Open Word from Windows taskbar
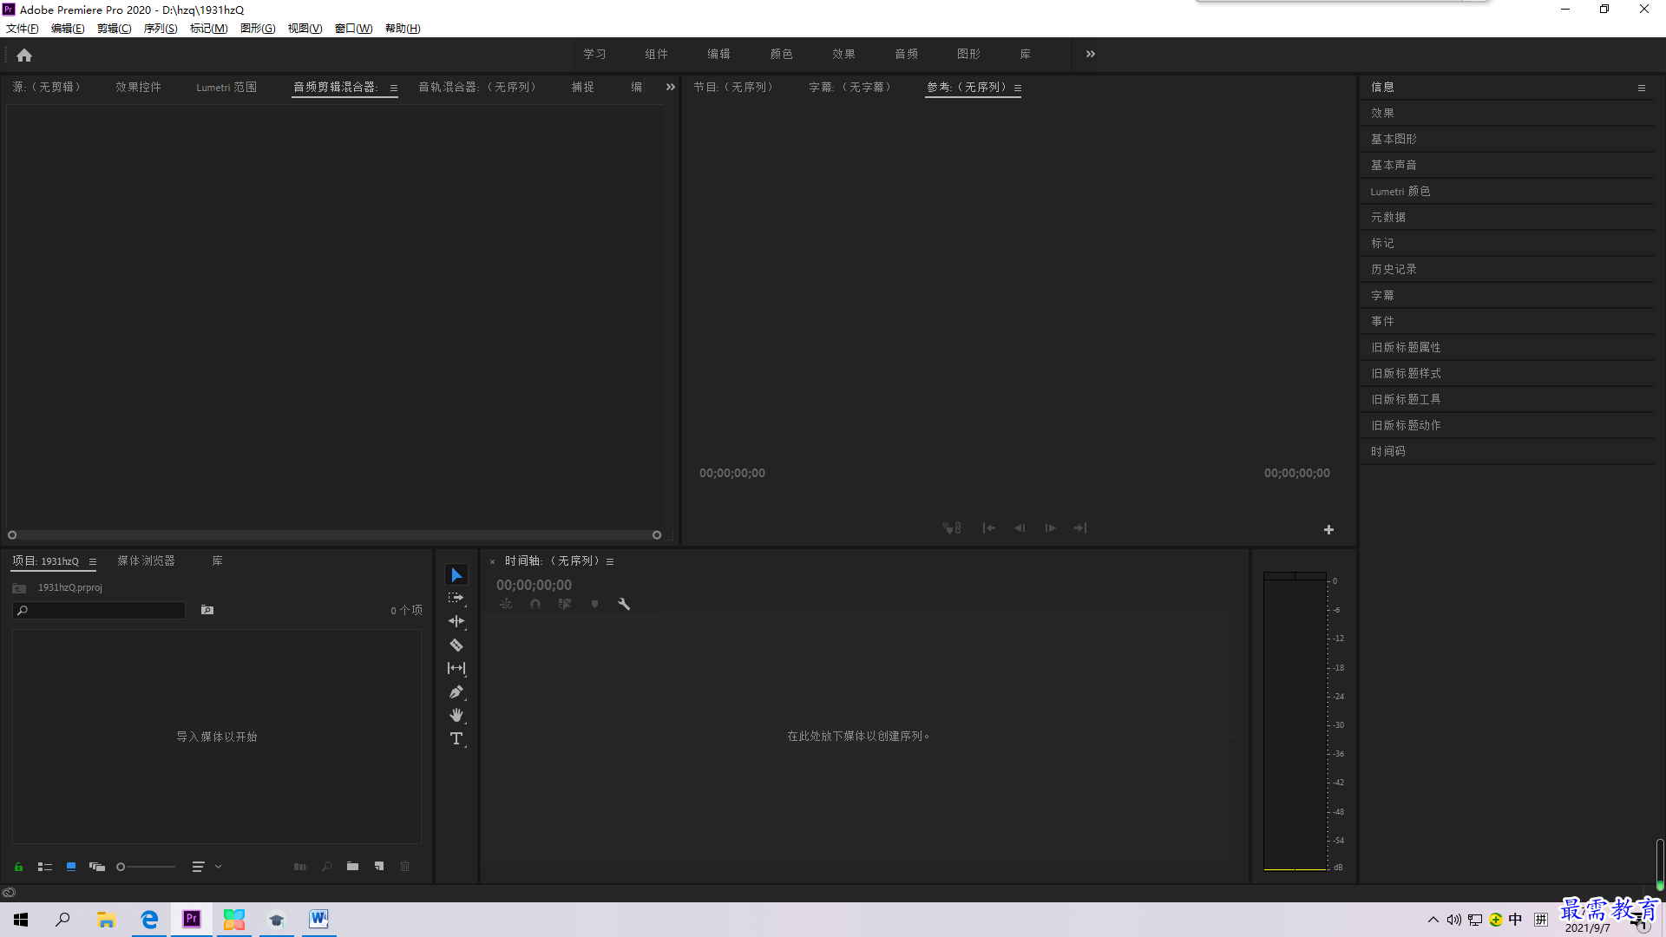 pyautogui.click(x=318, y=920)
